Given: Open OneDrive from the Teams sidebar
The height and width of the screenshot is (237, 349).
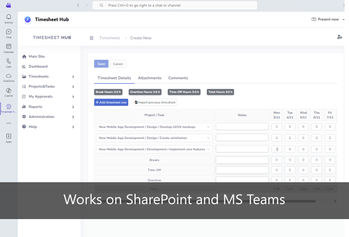Looking at the screenshot, I should [x=8, y=77].
